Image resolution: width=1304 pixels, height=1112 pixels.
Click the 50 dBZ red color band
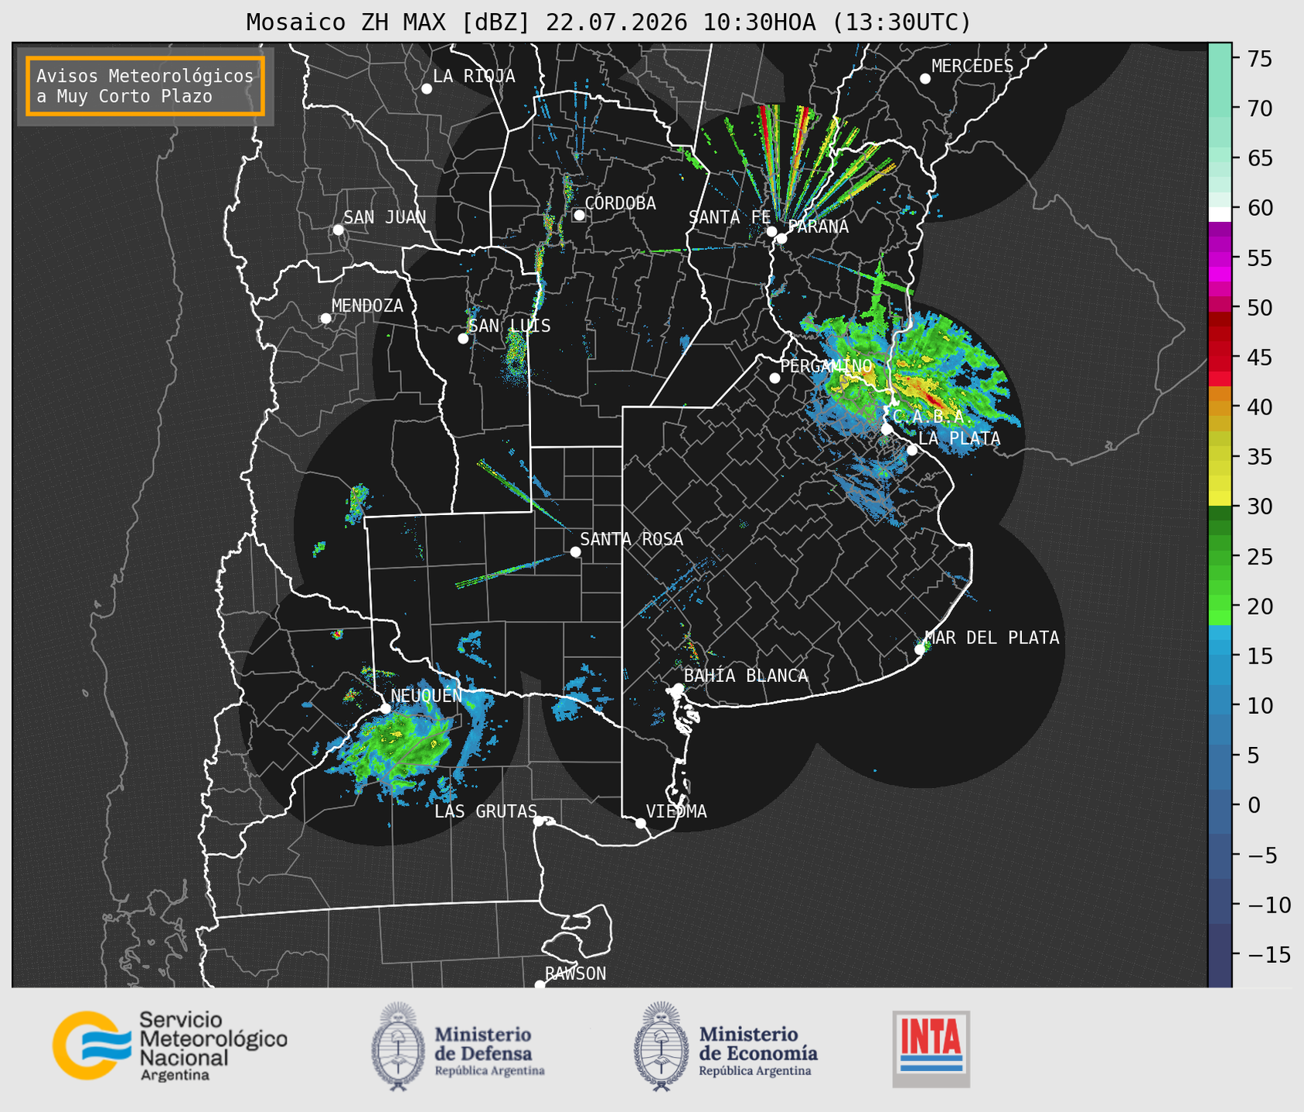[1220, 308]
